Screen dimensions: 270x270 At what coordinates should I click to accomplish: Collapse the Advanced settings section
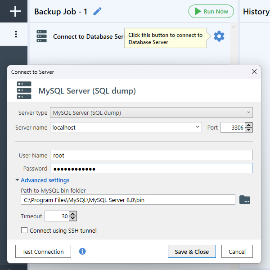coord(45,180)
